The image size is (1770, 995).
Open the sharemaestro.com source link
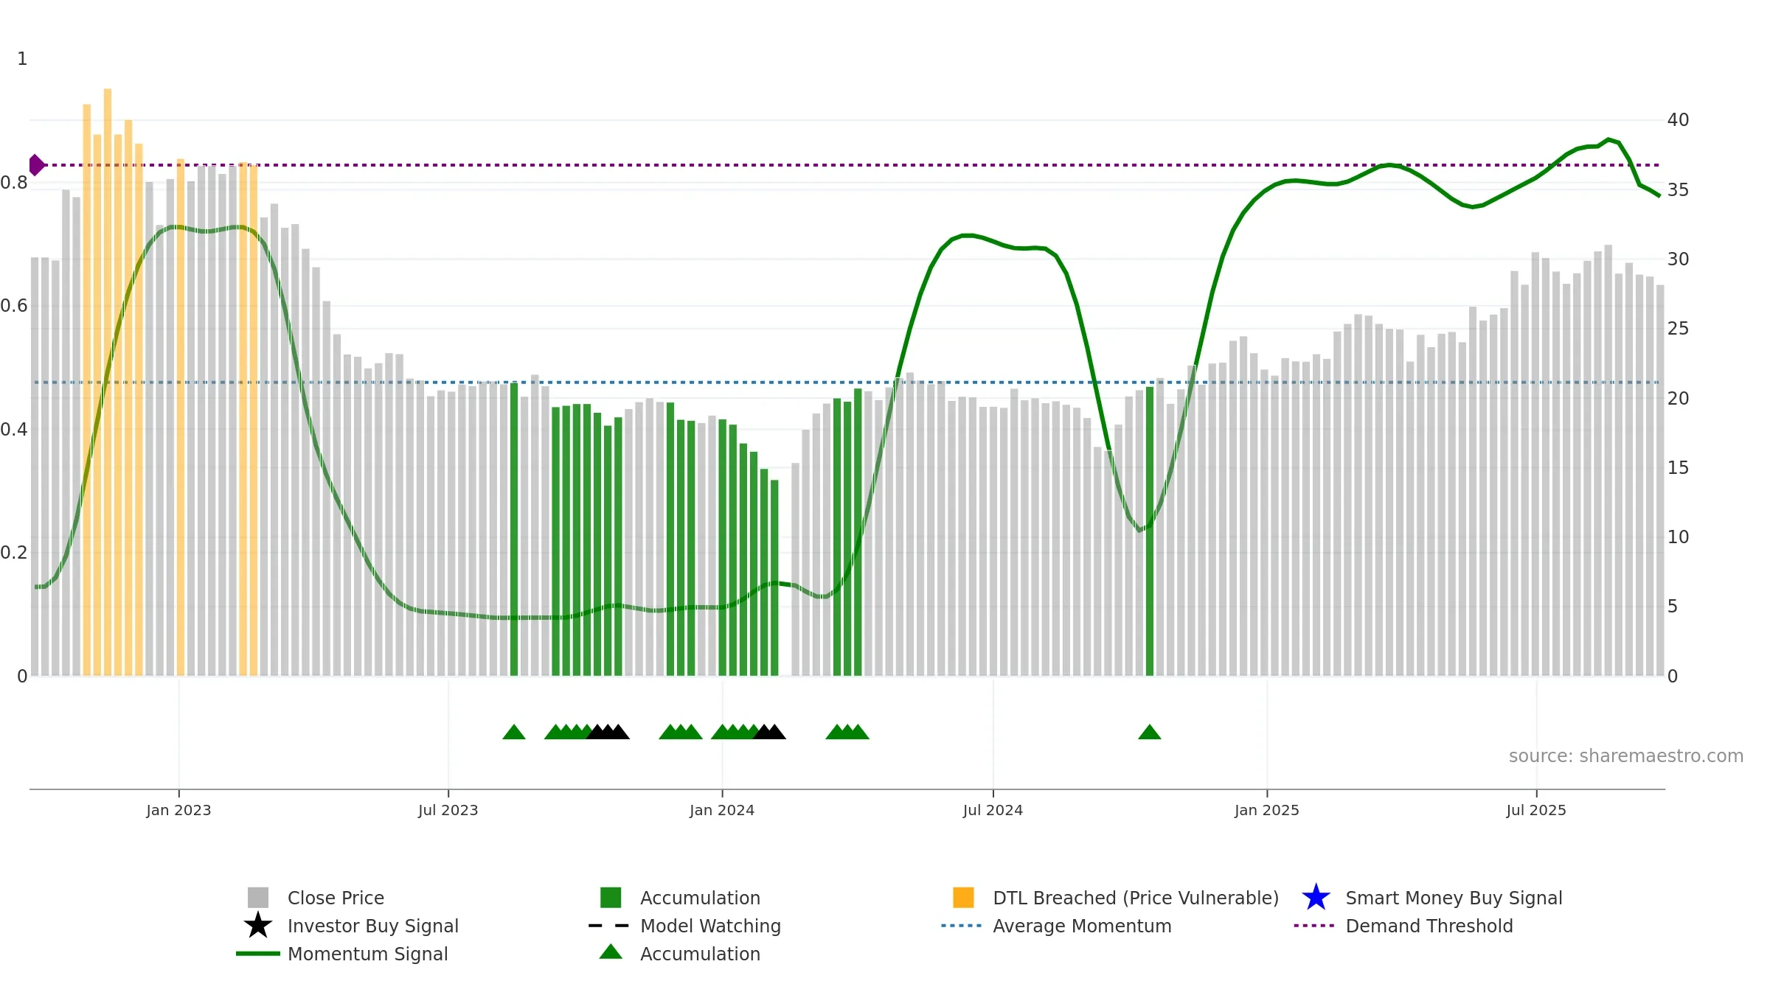[1625, 756]
